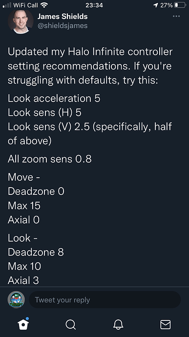Open the Messages envelope tab
This screenshot has width=189, height=337.
166,324
